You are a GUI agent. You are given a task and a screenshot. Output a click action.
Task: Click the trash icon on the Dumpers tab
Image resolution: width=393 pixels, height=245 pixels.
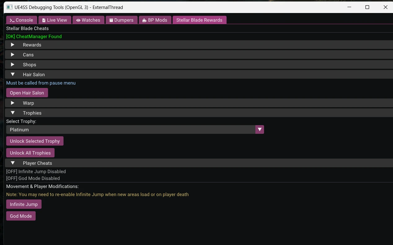pyautogui.click(x=111, y=20)
